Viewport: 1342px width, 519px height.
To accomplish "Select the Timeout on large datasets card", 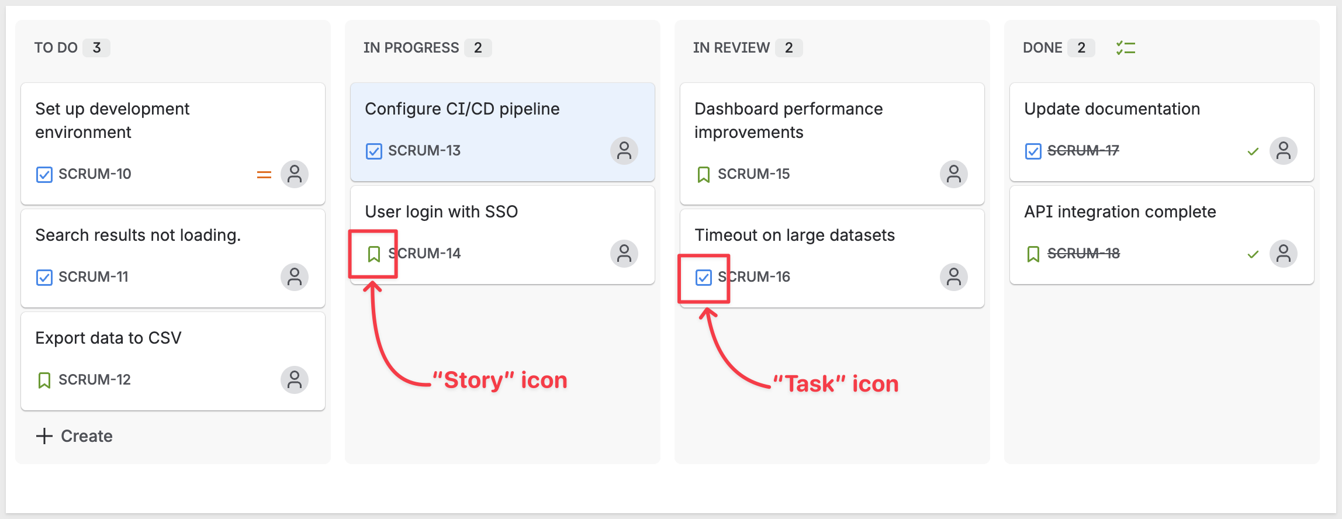I will [794, 236].
